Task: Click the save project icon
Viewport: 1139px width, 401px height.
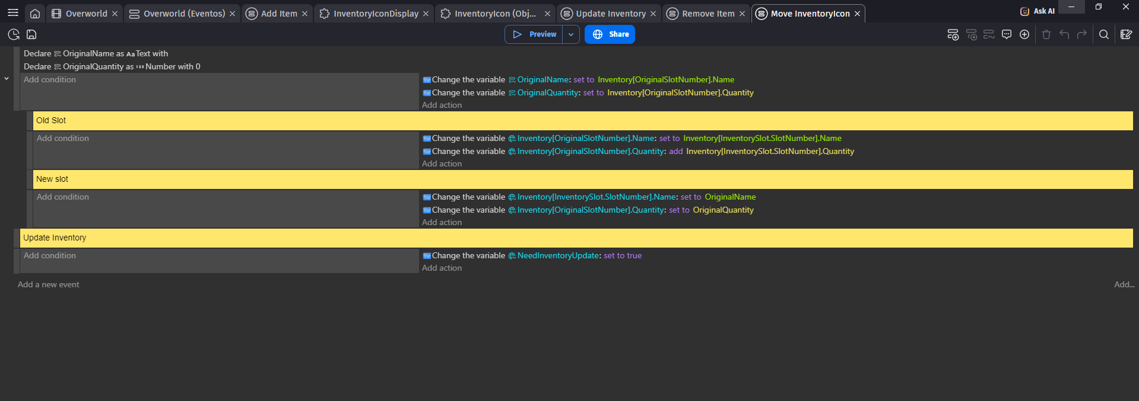Action: coord(32,34)
